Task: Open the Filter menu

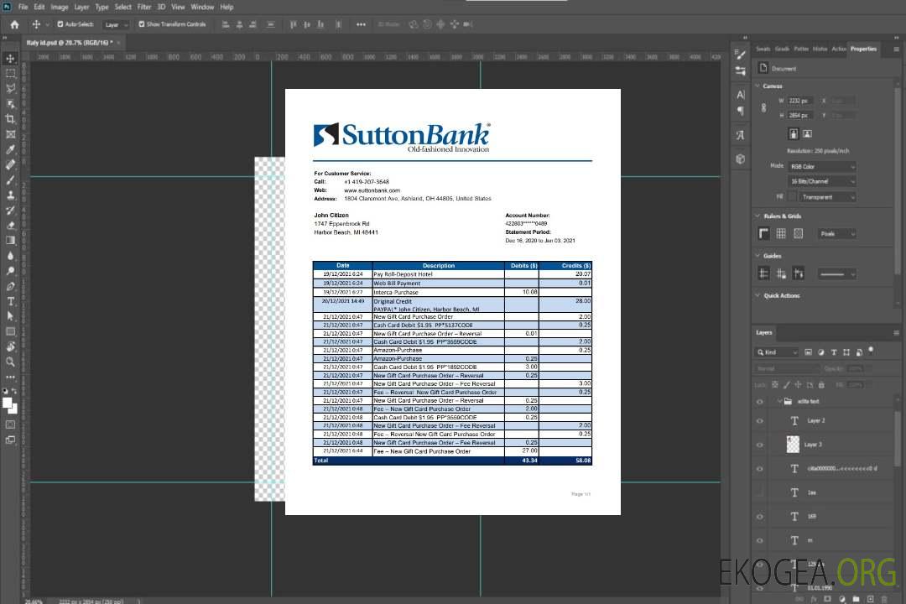Action: 144,7
